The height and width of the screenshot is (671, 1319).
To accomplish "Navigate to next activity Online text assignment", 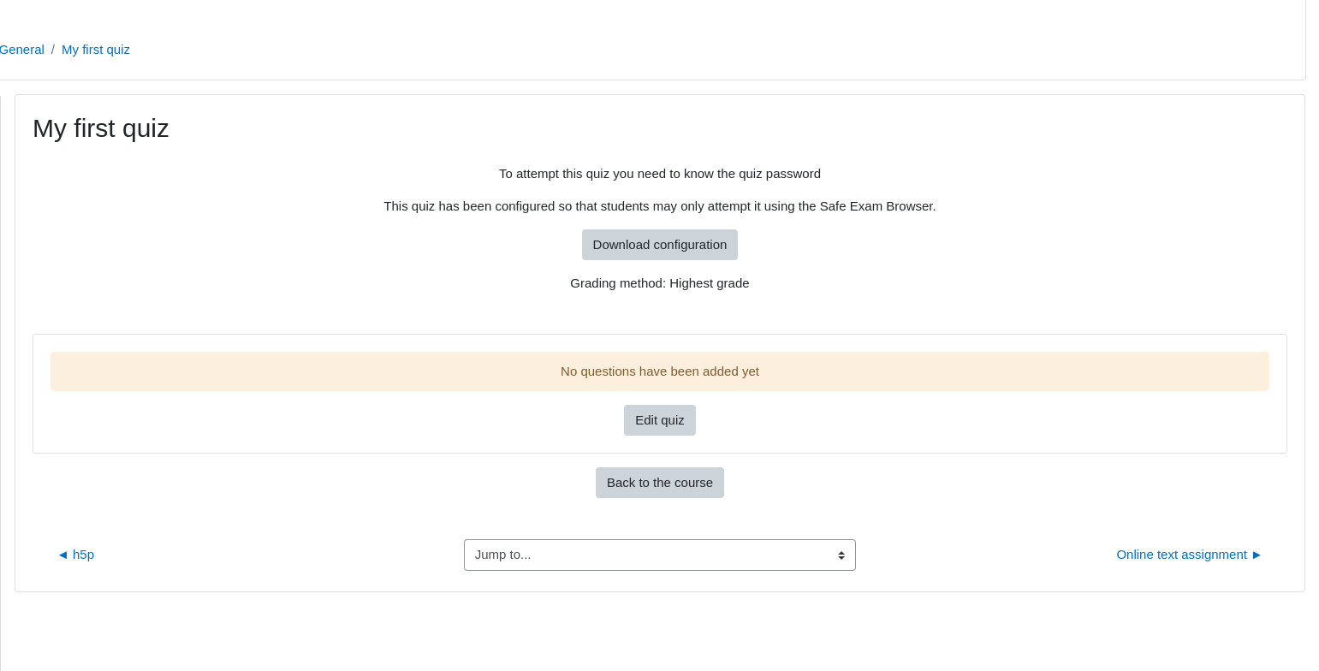I will (1189, 555).
